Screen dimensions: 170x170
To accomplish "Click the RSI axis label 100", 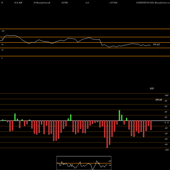I will [x=3, y=31].
